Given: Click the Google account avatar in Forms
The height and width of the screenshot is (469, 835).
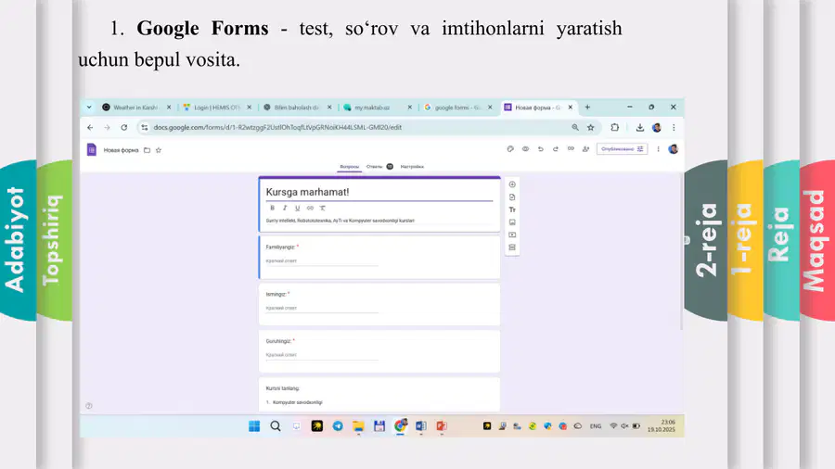Looking at the screenshot, I should pos(674,149).
